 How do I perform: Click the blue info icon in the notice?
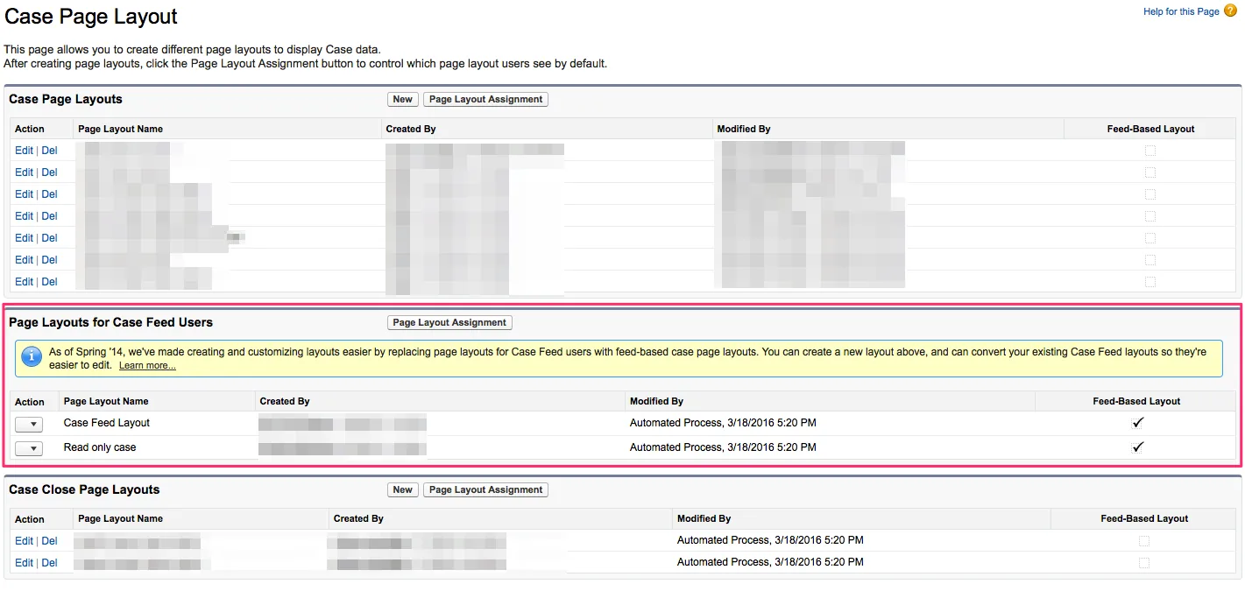32,356
